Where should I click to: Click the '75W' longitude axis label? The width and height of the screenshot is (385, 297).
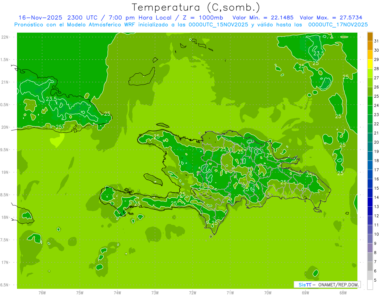(x=80, y=293)
